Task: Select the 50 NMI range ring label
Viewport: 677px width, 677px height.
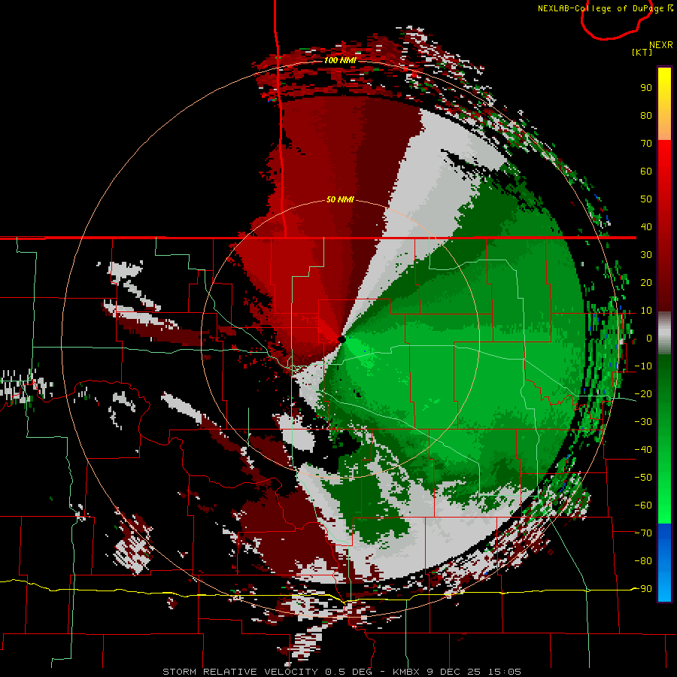Action: coord(340,199)
